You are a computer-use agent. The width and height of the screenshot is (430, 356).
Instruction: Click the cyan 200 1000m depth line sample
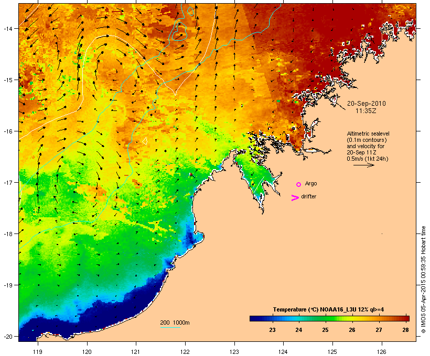click(x=170, y=327)
